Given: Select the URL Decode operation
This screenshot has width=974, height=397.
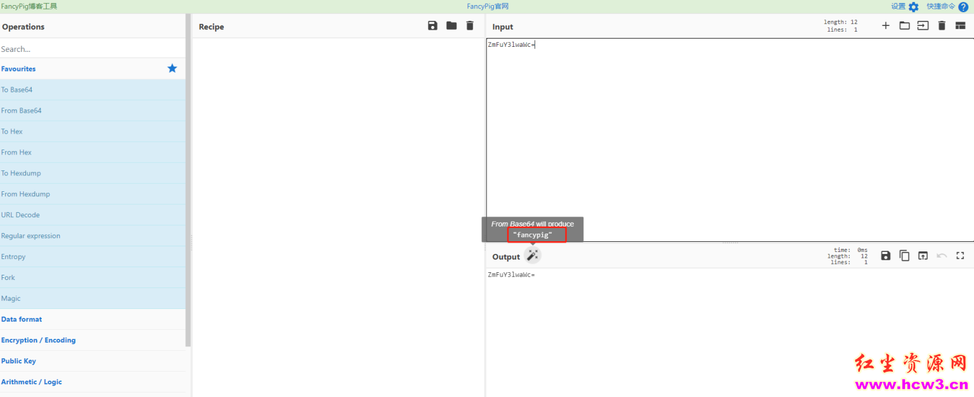Looking at the screenshot, I should (93, 215).
